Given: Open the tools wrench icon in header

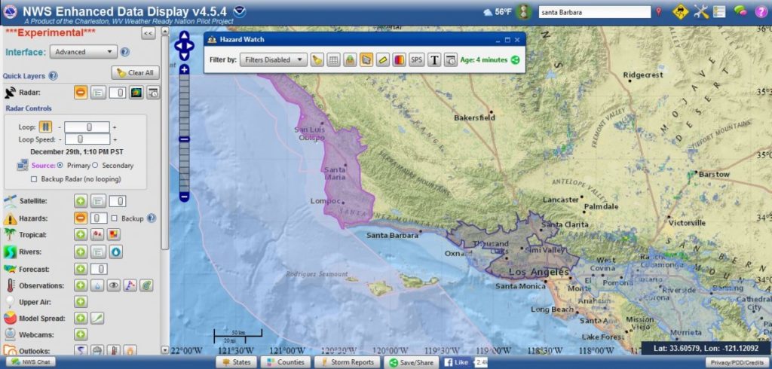Looking at the screenshot, I should 700,12.
